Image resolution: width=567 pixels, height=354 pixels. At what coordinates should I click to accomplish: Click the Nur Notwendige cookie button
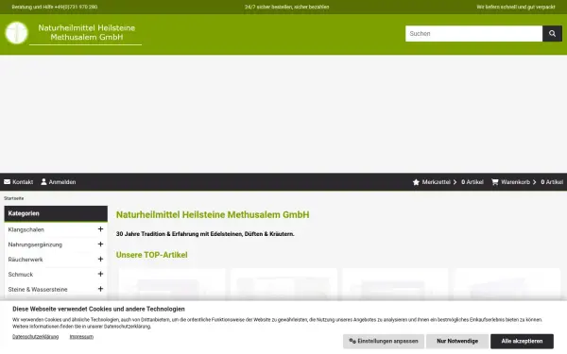(x=457, y=341)
